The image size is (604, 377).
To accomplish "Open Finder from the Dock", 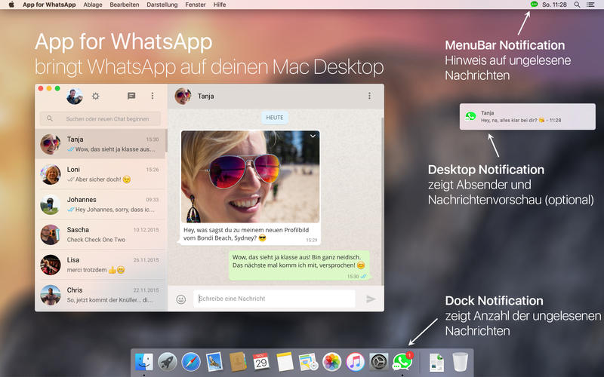I will (144, 362).
